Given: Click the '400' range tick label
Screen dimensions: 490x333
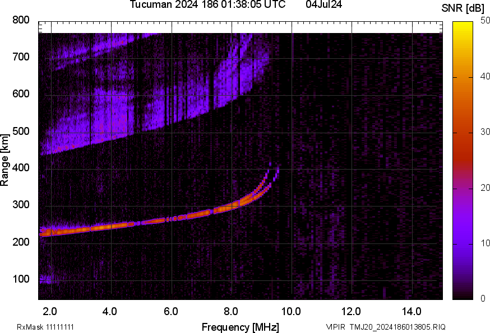Looking at the screenshot, I should [21, 167].
